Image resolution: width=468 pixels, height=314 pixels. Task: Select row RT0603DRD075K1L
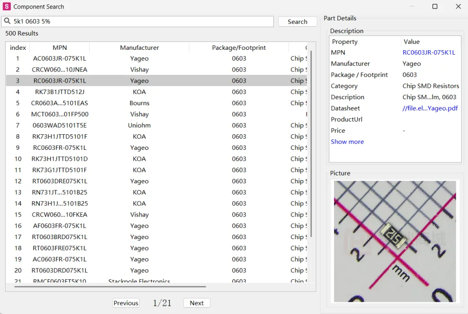click(x=157, y=270)
